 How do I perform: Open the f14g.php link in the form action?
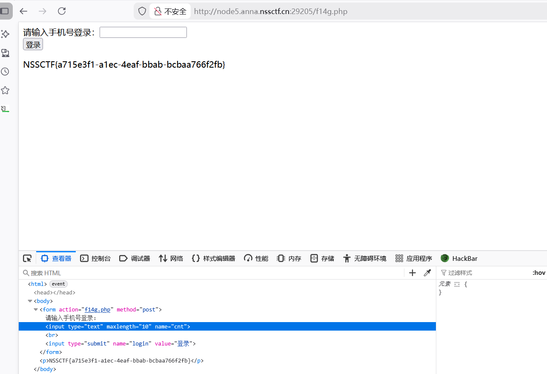97,309
